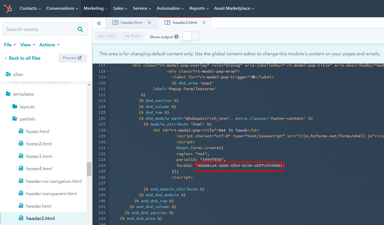Screen dimensions: 384x225
Task: Click the file tree scrollbar thumb
Action: pos(89,169)
